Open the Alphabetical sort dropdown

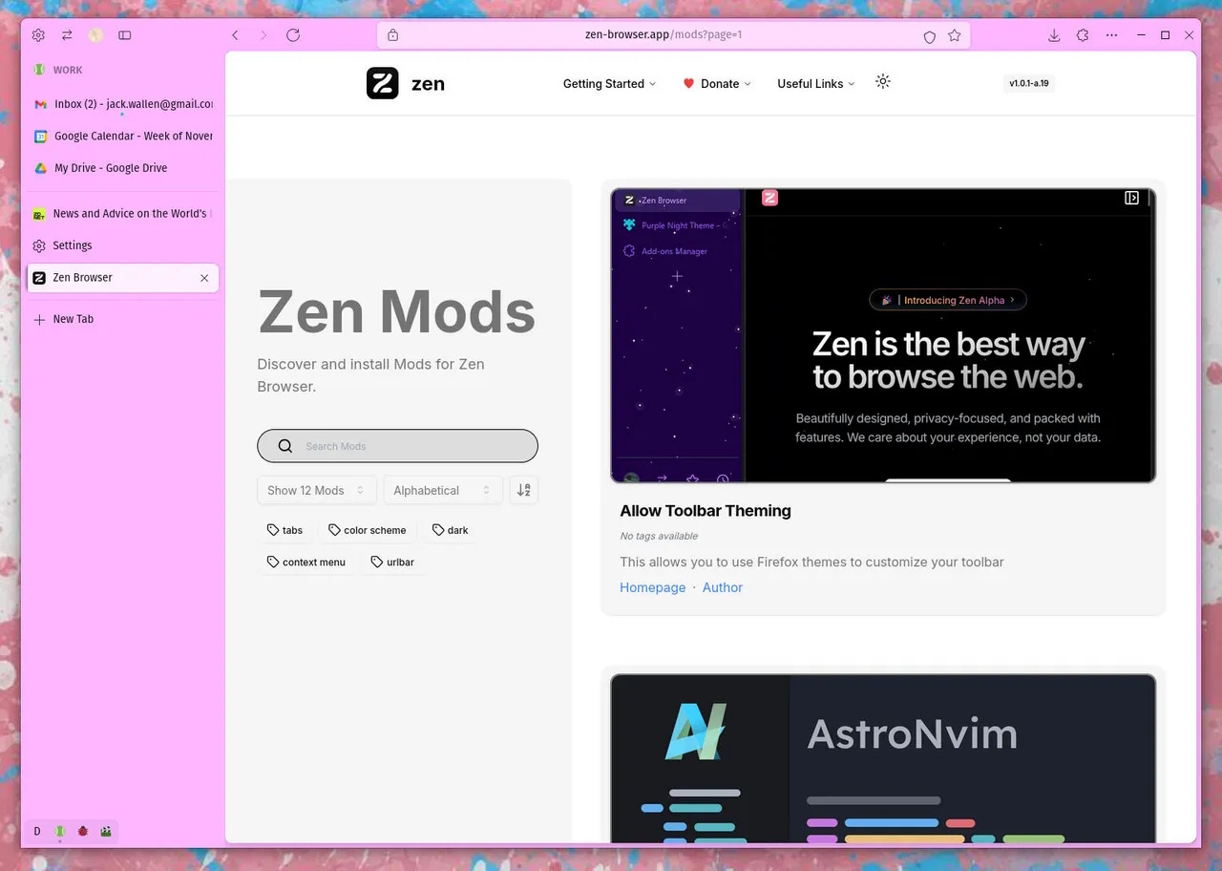point(443,490)
